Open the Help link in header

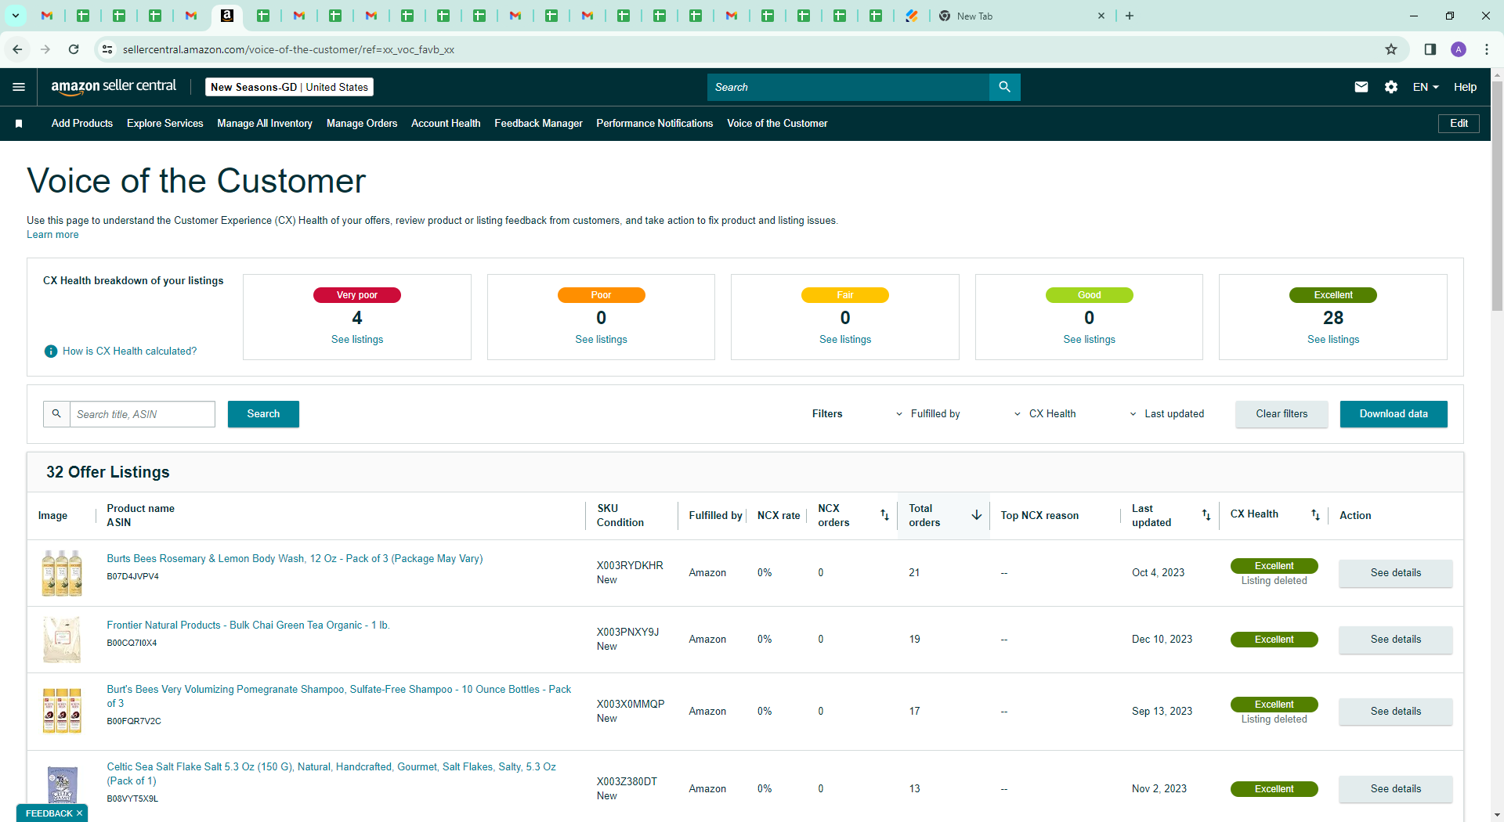(1465, 87)
